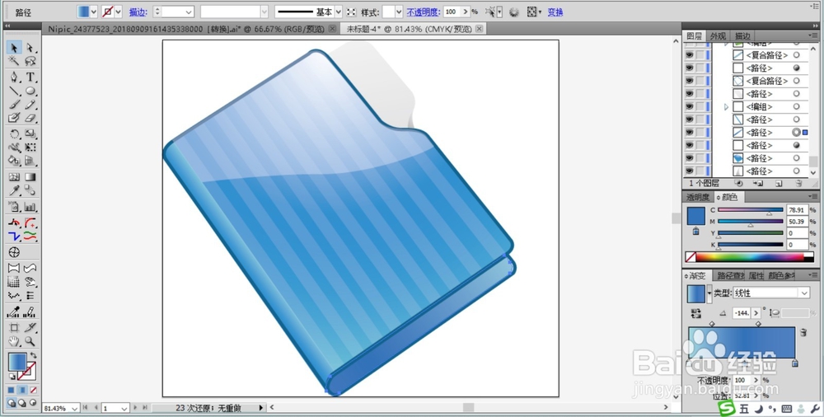Select the Warp tool
The height and width of the screenshot is (417, 824).
(14, 148)
